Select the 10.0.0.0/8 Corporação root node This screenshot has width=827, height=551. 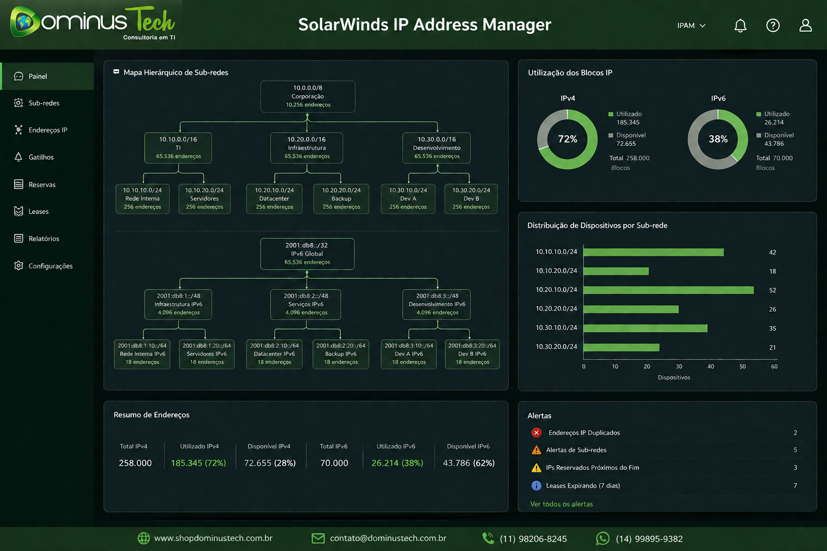(308, 96)
